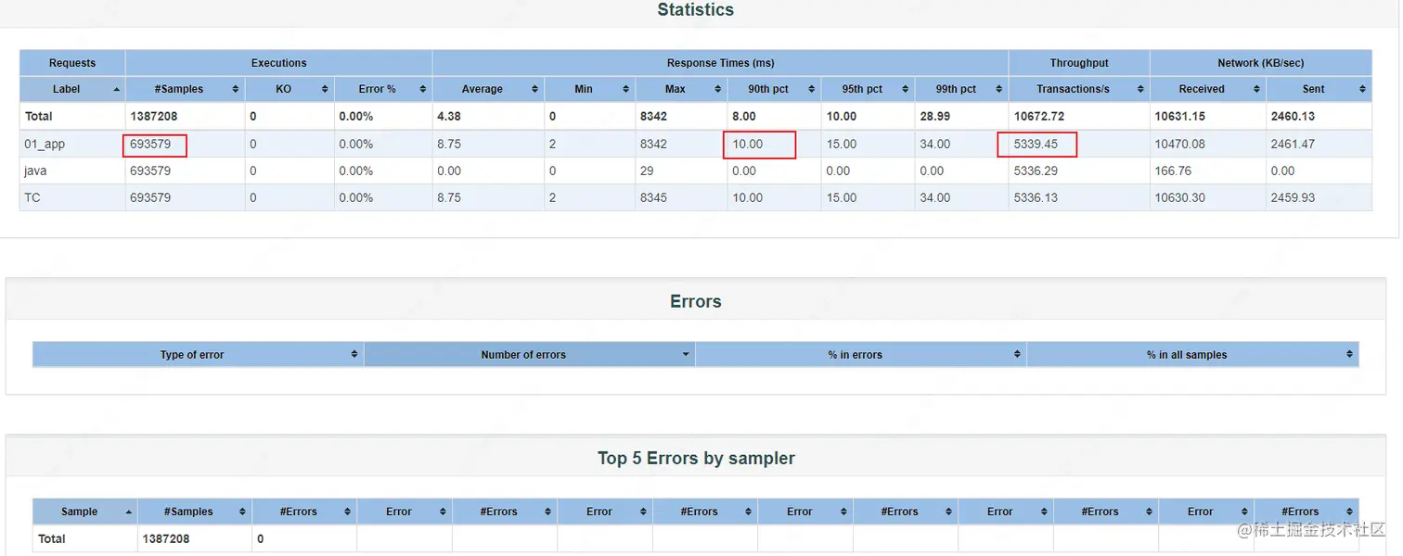Click received value 10630.30
1403x556 pixels.
tap(1180, 198)
